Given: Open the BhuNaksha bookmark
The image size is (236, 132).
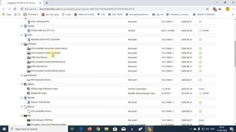Looking at the screenshot, I should [31, 15].
